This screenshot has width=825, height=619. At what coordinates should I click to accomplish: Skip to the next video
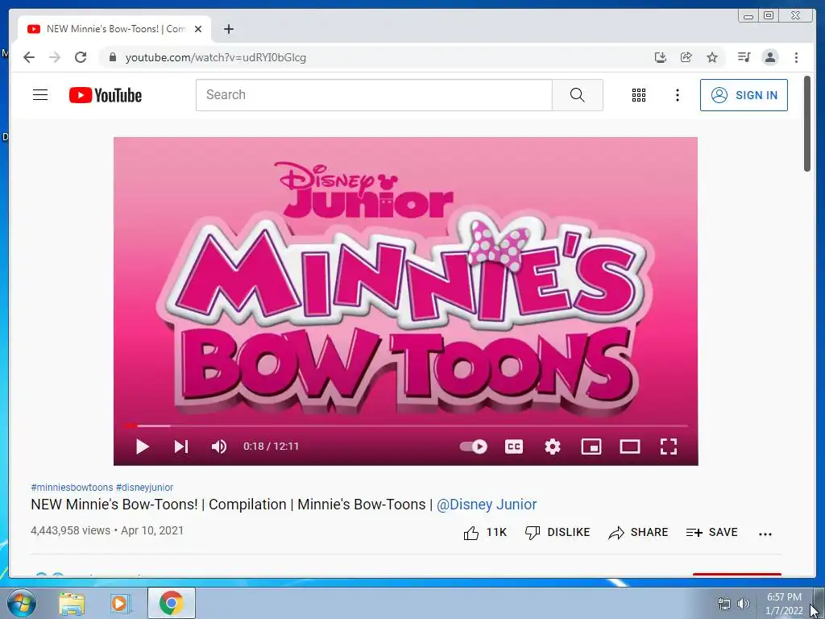(x=181, y=447)
